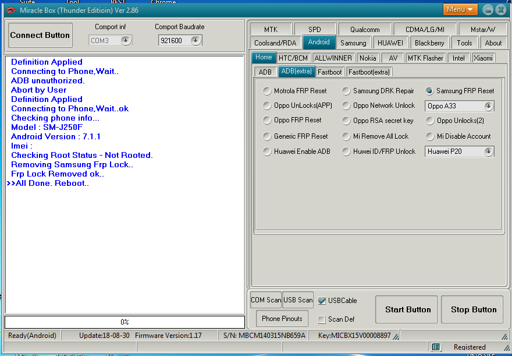512x356 pixels.
Task: Click the Key:MICBX15V00008897 status entry
Action: coord(354,336)
